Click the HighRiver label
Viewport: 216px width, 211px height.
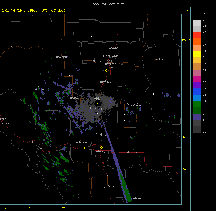[108, 186]
